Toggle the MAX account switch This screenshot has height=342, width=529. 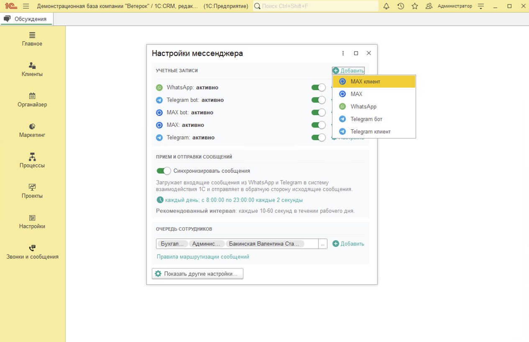[x=318, y=125]
